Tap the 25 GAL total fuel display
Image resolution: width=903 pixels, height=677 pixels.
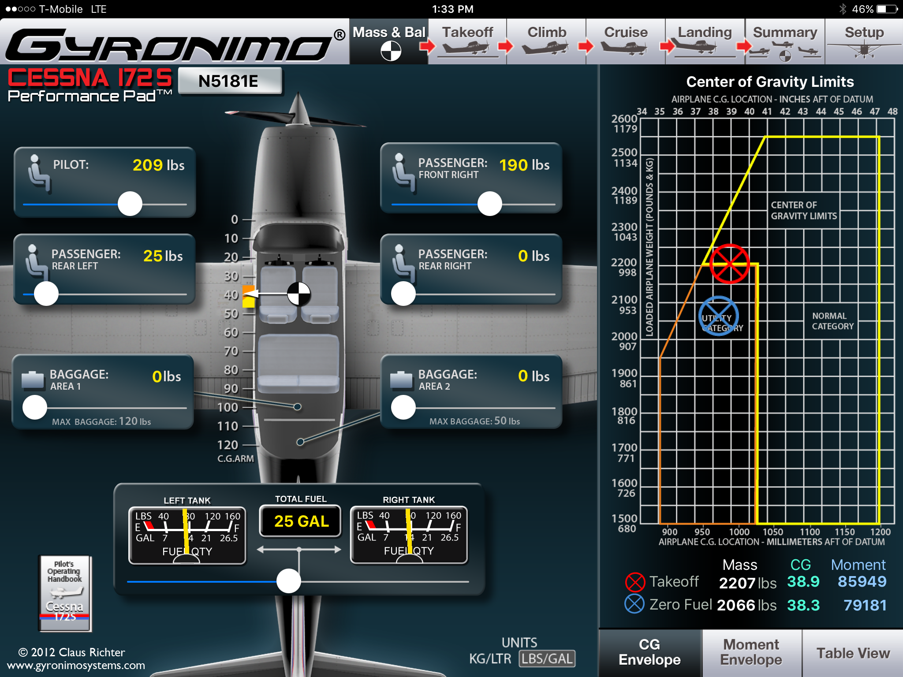tap(301, 521)
